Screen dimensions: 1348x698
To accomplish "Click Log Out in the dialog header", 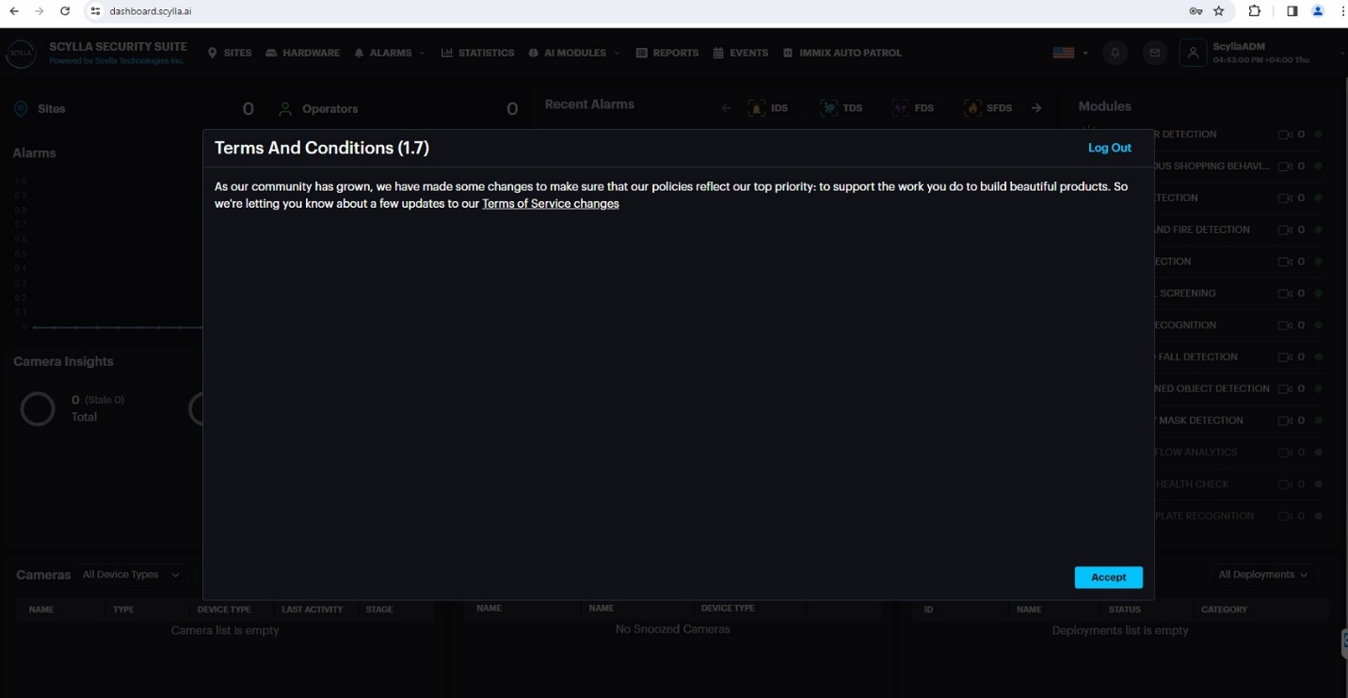I will [x=1109, y=148].
